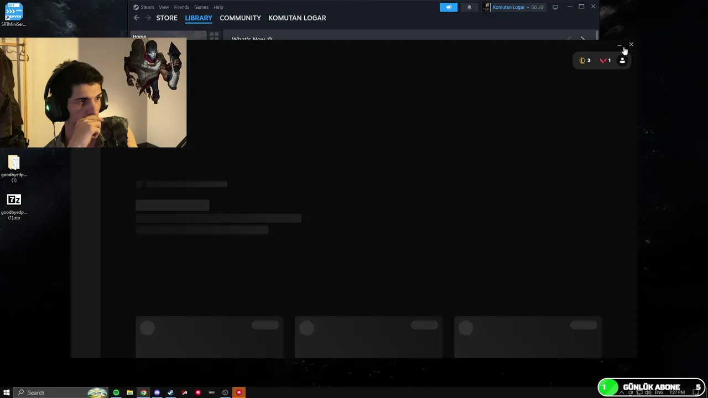Show hidden system tray icons
This screenshot has width=708, height=398.
(x=621, y=392)
